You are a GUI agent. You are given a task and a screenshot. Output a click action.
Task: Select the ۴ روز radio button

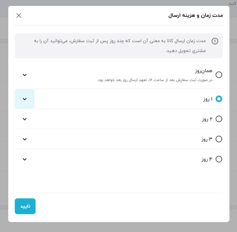tap(219, 159)
